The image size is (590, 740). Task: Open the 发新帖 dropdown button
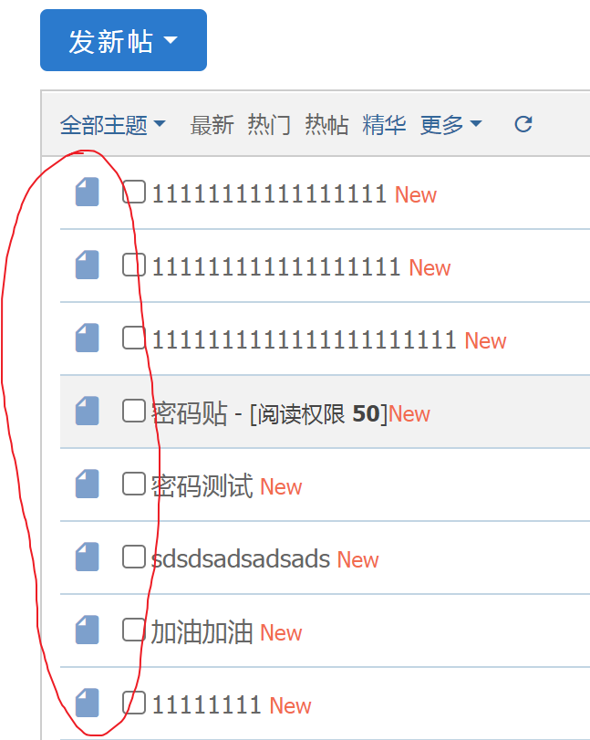click(x=124, y=40)
